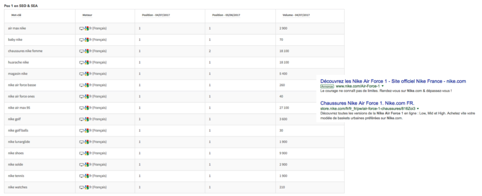The image size is (482, 196).
Task: Select the nike watches keyword
Action: 17,187
